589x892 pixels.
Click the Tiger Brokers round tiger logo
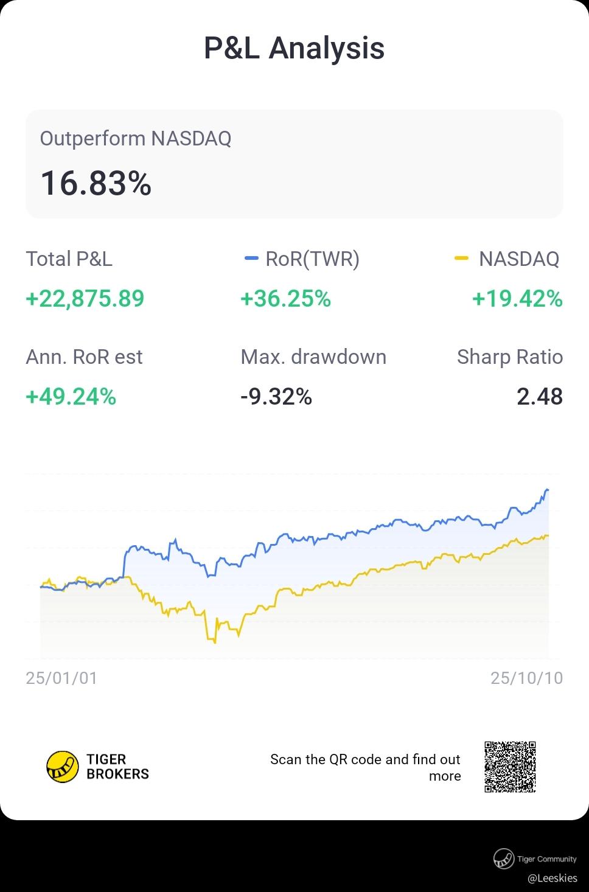[x=63, y=767]
